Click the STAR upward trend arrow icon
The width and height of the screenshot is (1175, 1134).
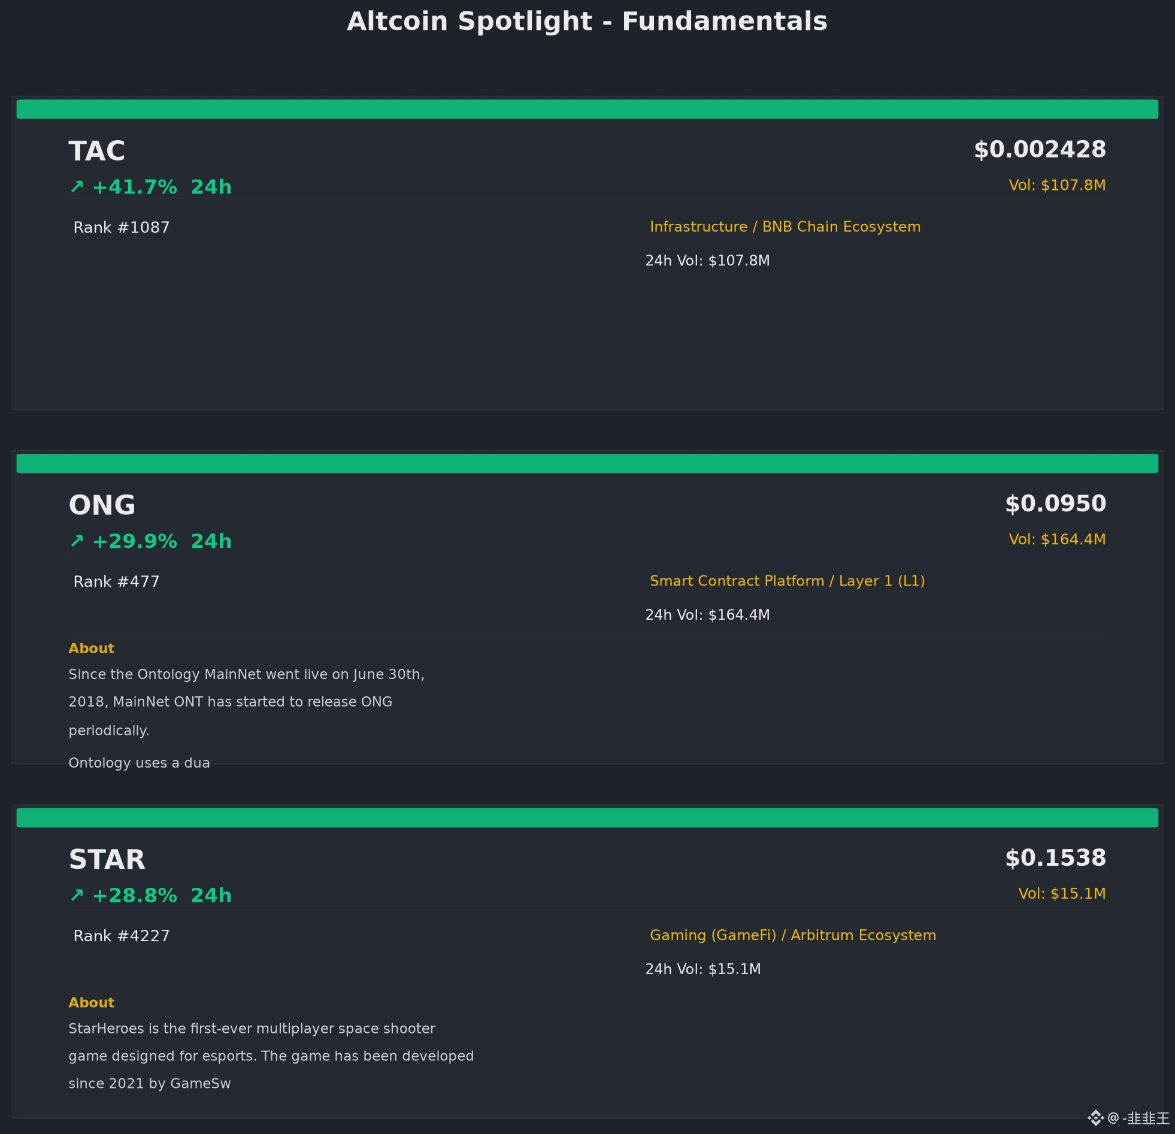point(77,896)
